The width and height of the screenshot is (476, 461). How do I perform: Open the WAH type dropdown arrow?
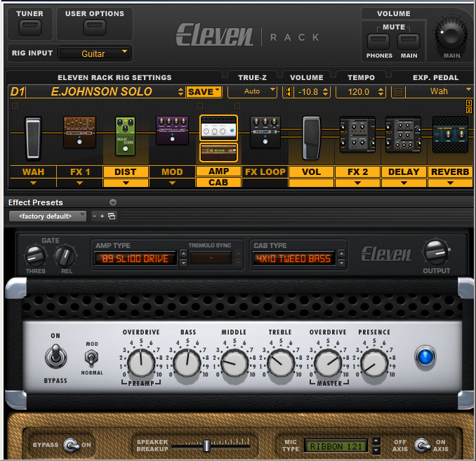tap(34, 183)
